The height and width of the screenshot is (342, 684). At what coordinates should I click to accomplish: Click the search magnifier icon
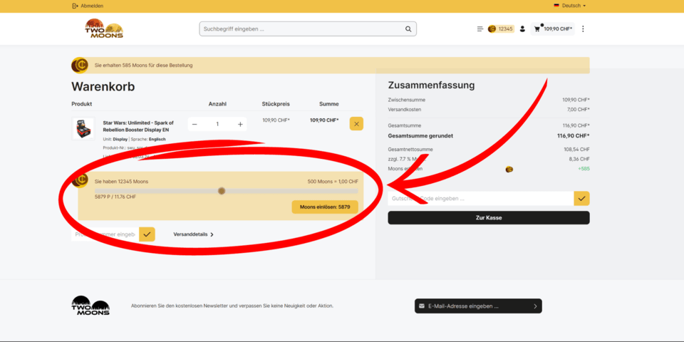tap(408, 29)
